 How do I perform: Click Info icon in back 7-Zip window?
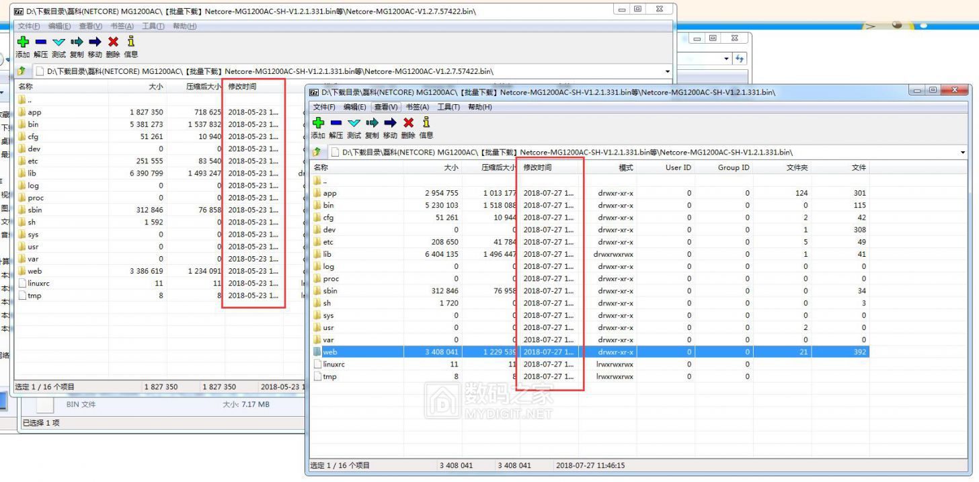click(131, 41)
